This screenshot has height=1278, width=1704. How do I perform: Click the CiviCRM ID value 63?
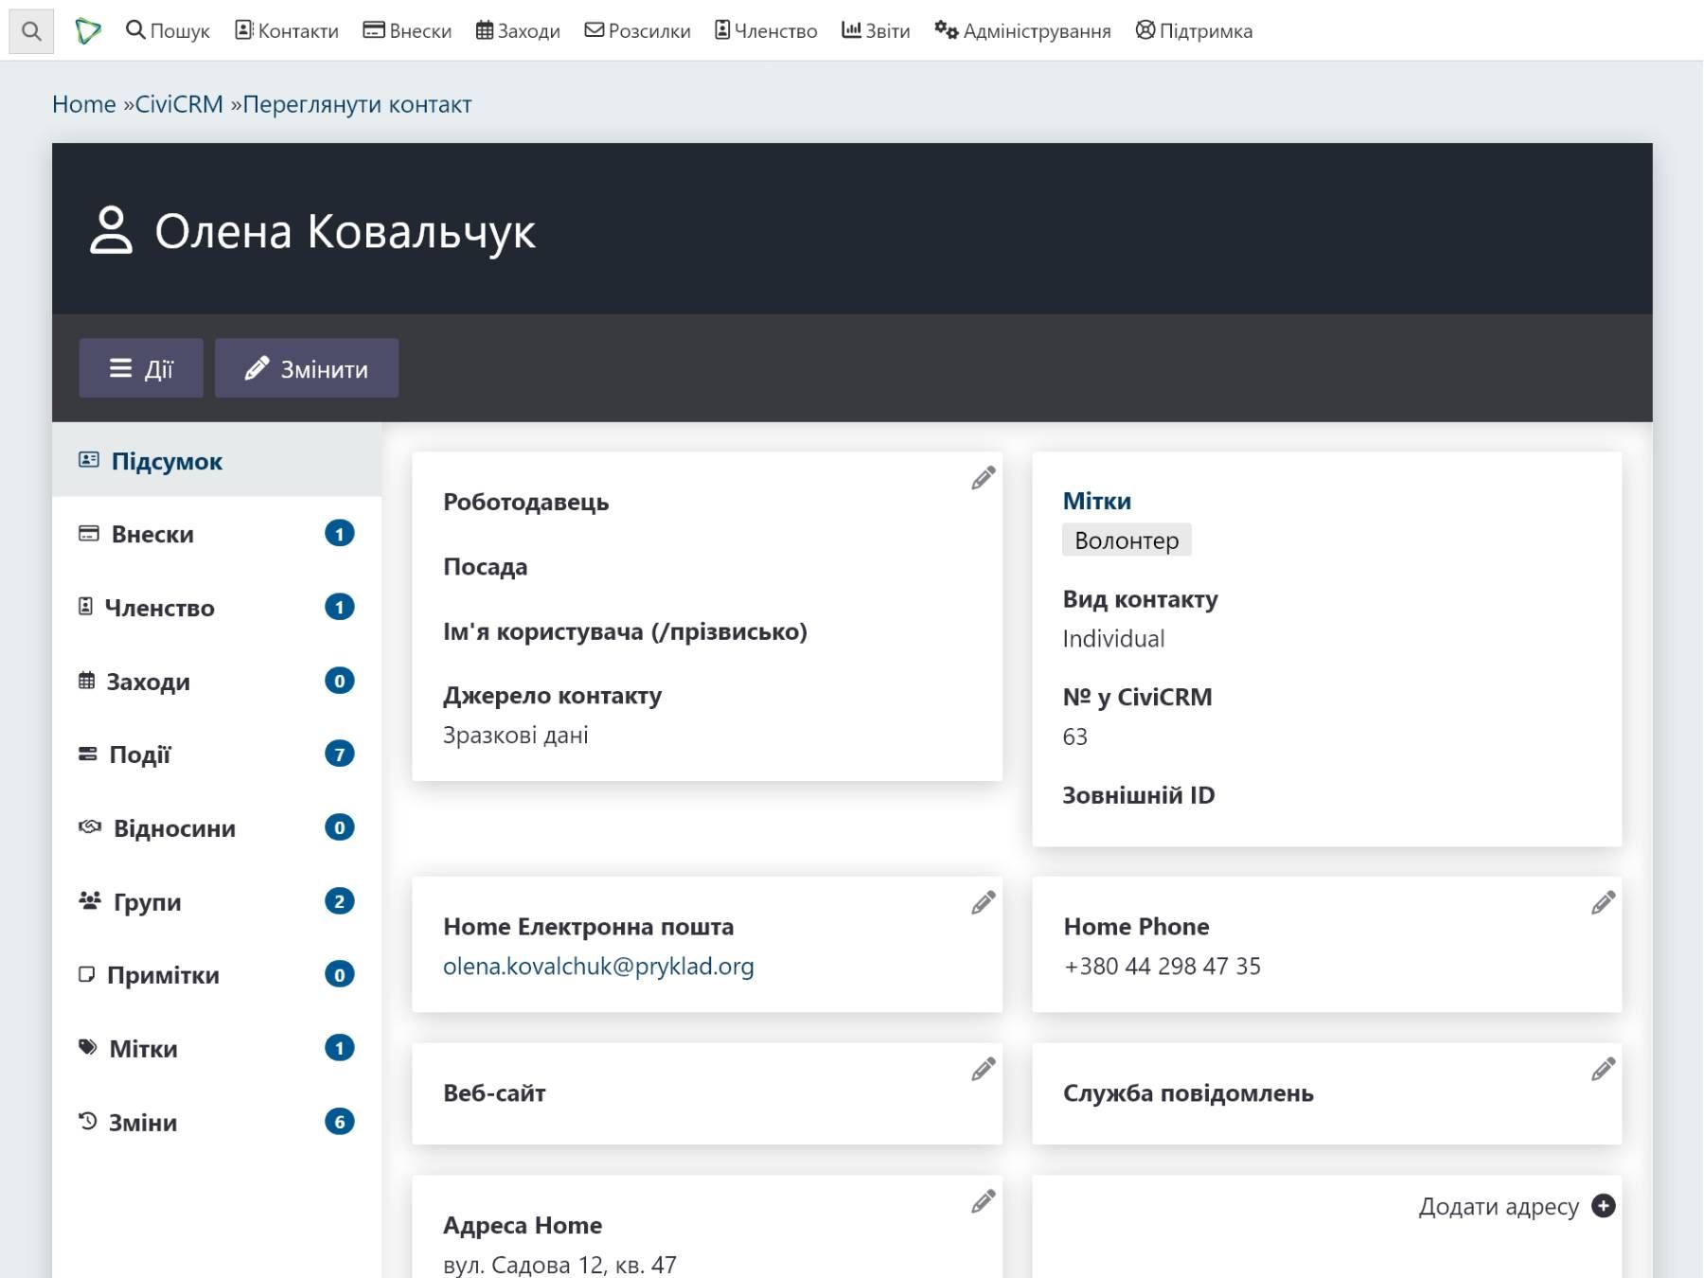pyautogui.click(x=1075, y=737)
